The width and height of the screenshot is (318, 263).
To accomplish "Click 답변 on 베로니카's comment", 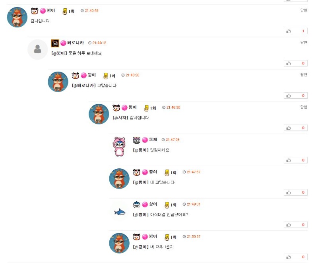I will (304, 43).
